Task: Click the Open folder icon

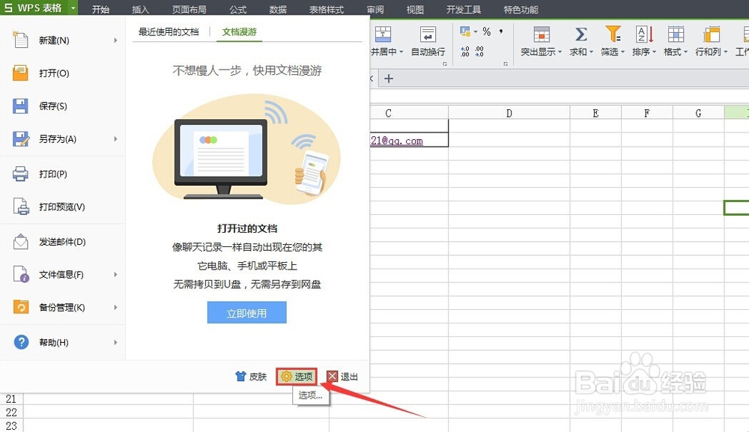Action: click(20, 73)
